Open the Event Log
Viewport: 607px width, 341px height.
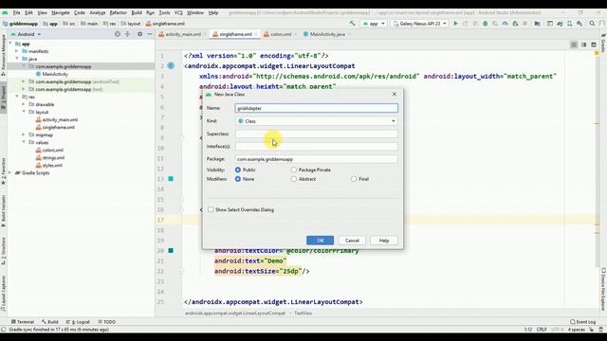pos(582,322)
